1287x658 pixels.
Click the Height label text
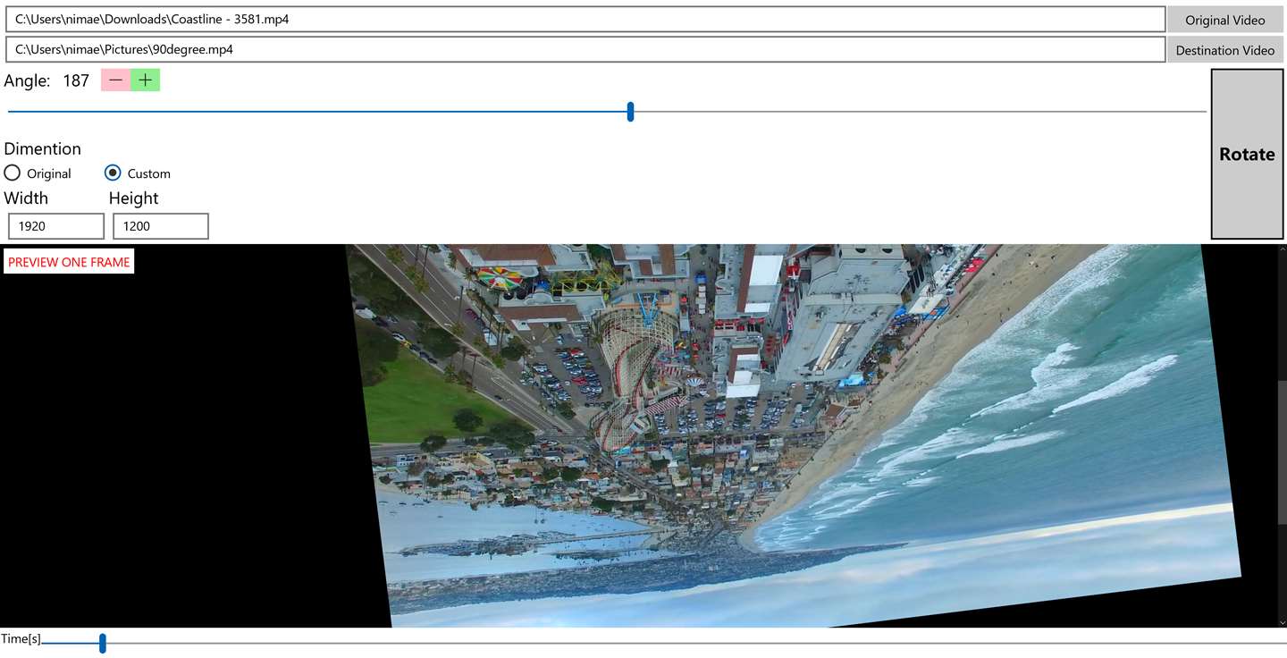point(134,198)
